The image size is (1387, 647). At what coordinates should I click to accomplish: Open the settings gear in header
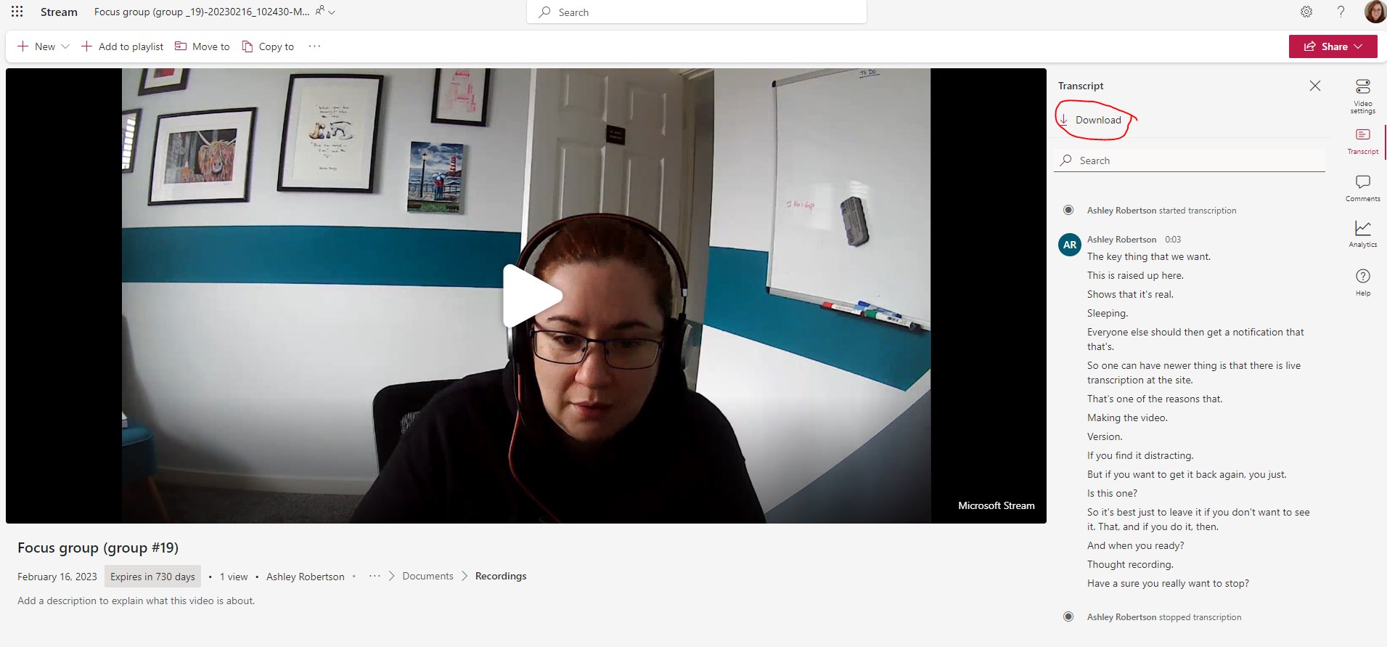pyautogui.click(x=1306, y=12)
